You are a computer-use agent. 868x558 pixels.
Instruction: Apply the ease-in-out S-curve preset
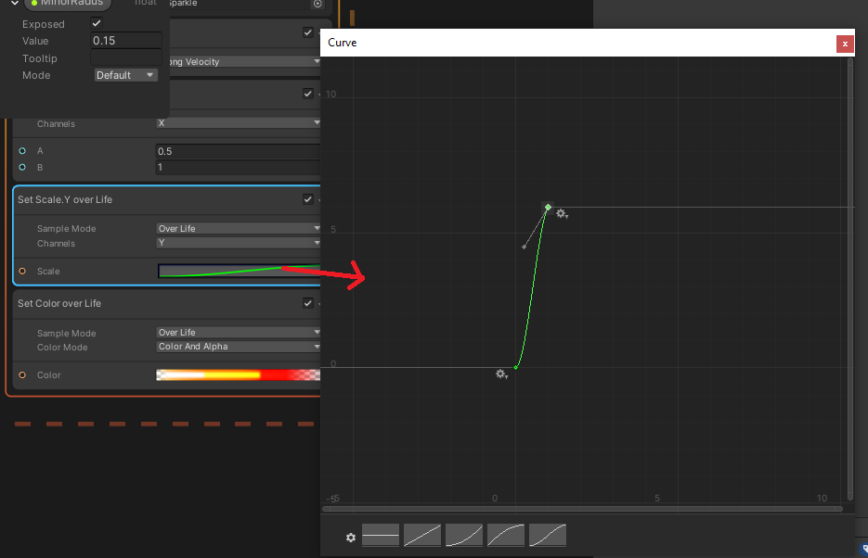pyautogui.click(x=548, y=535)
